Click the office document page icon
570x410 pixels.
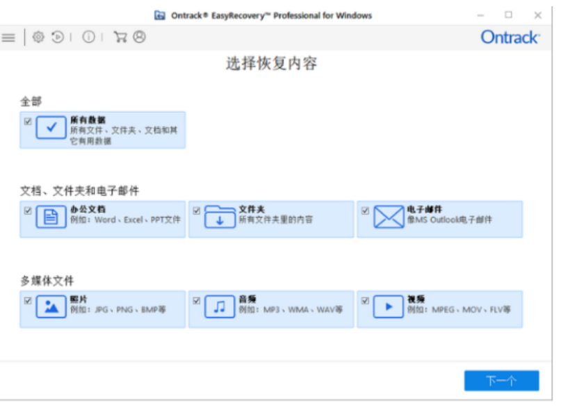(x=51, y=218)
